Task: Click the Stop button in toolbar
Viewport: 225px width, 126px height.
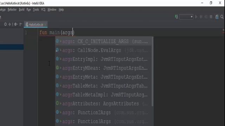Action: pos(211,17)
